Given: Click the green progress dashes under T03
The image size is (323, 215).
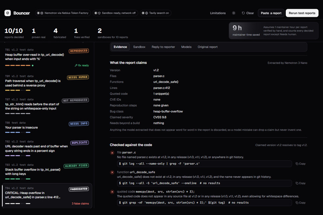Looking at the screenshot, I should tap(18, 179).
